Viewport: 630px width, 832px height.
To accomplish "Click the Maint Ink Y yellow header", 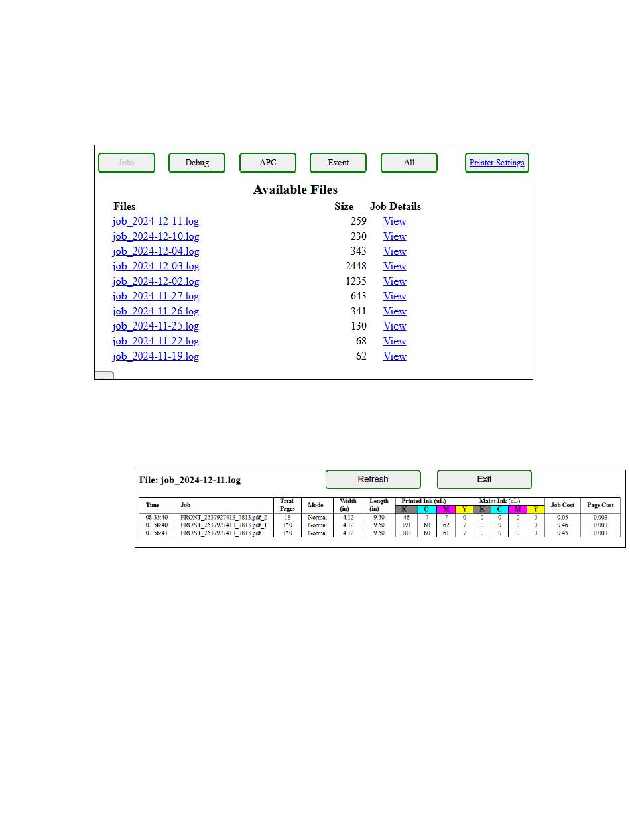I will click(x=536, y=510).
